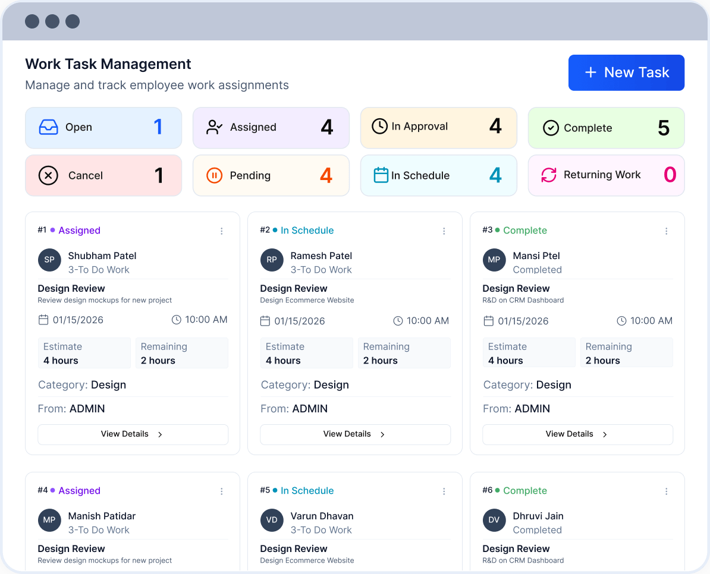The image size is (710, 574).
Task: Filter by the In Schedule status card
Action: (438, 175)
